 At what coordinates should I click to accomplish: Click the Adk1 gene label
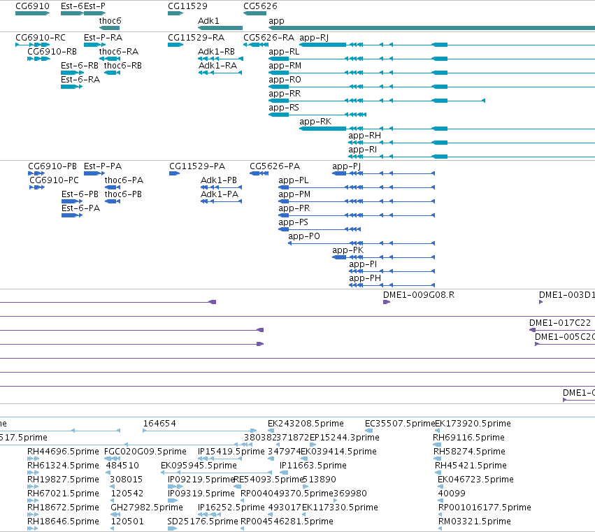coord(208,21)
